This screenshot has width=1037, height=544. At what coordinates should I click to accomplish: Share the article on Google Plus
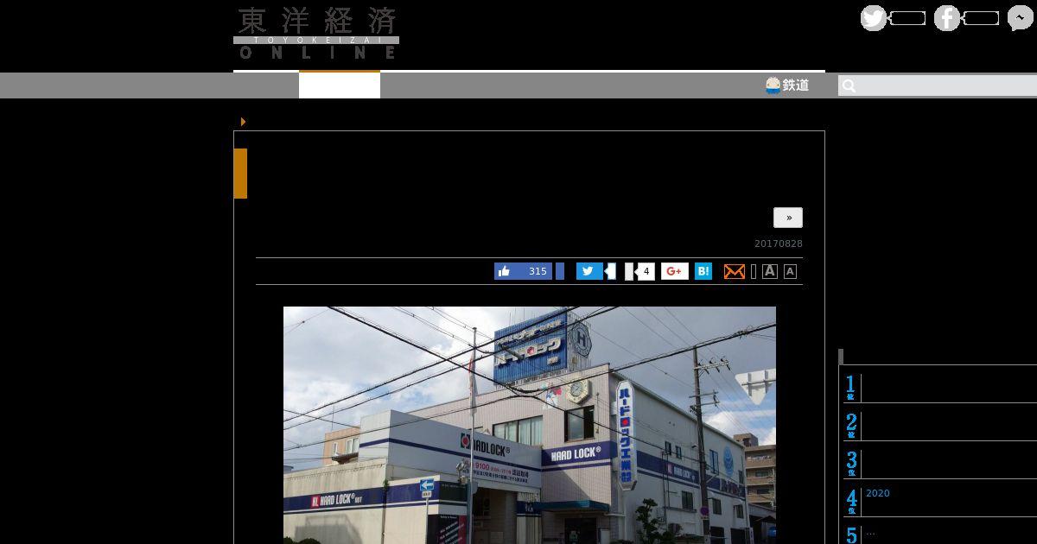(675, 271)
